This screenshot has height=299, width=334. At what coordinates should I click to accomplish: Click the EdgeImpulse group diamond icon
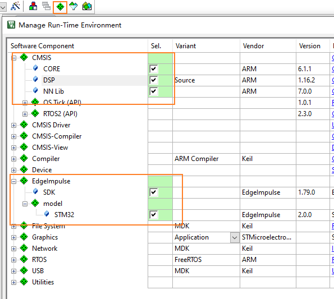[x=24, y=181]
